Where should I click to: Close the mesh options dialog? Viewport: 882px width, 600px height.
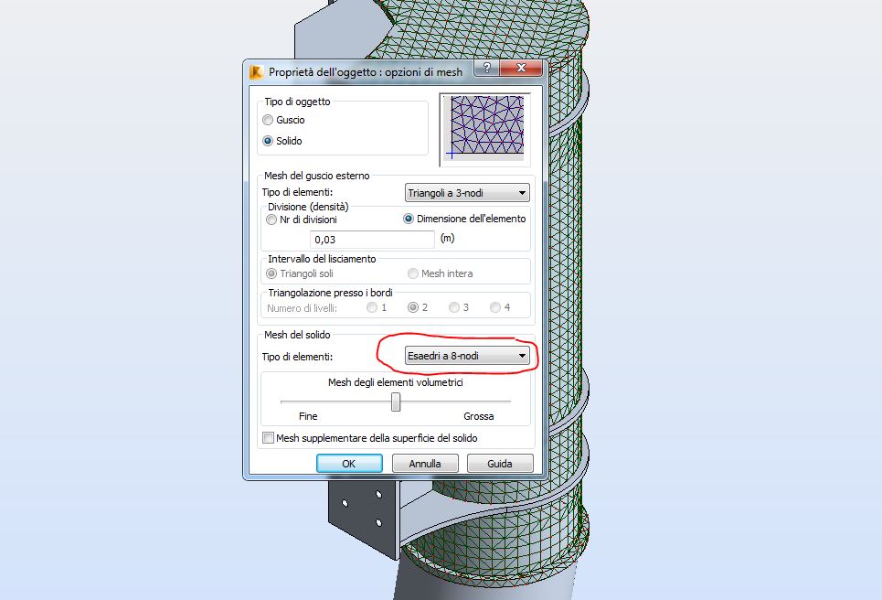coord(522,68)
